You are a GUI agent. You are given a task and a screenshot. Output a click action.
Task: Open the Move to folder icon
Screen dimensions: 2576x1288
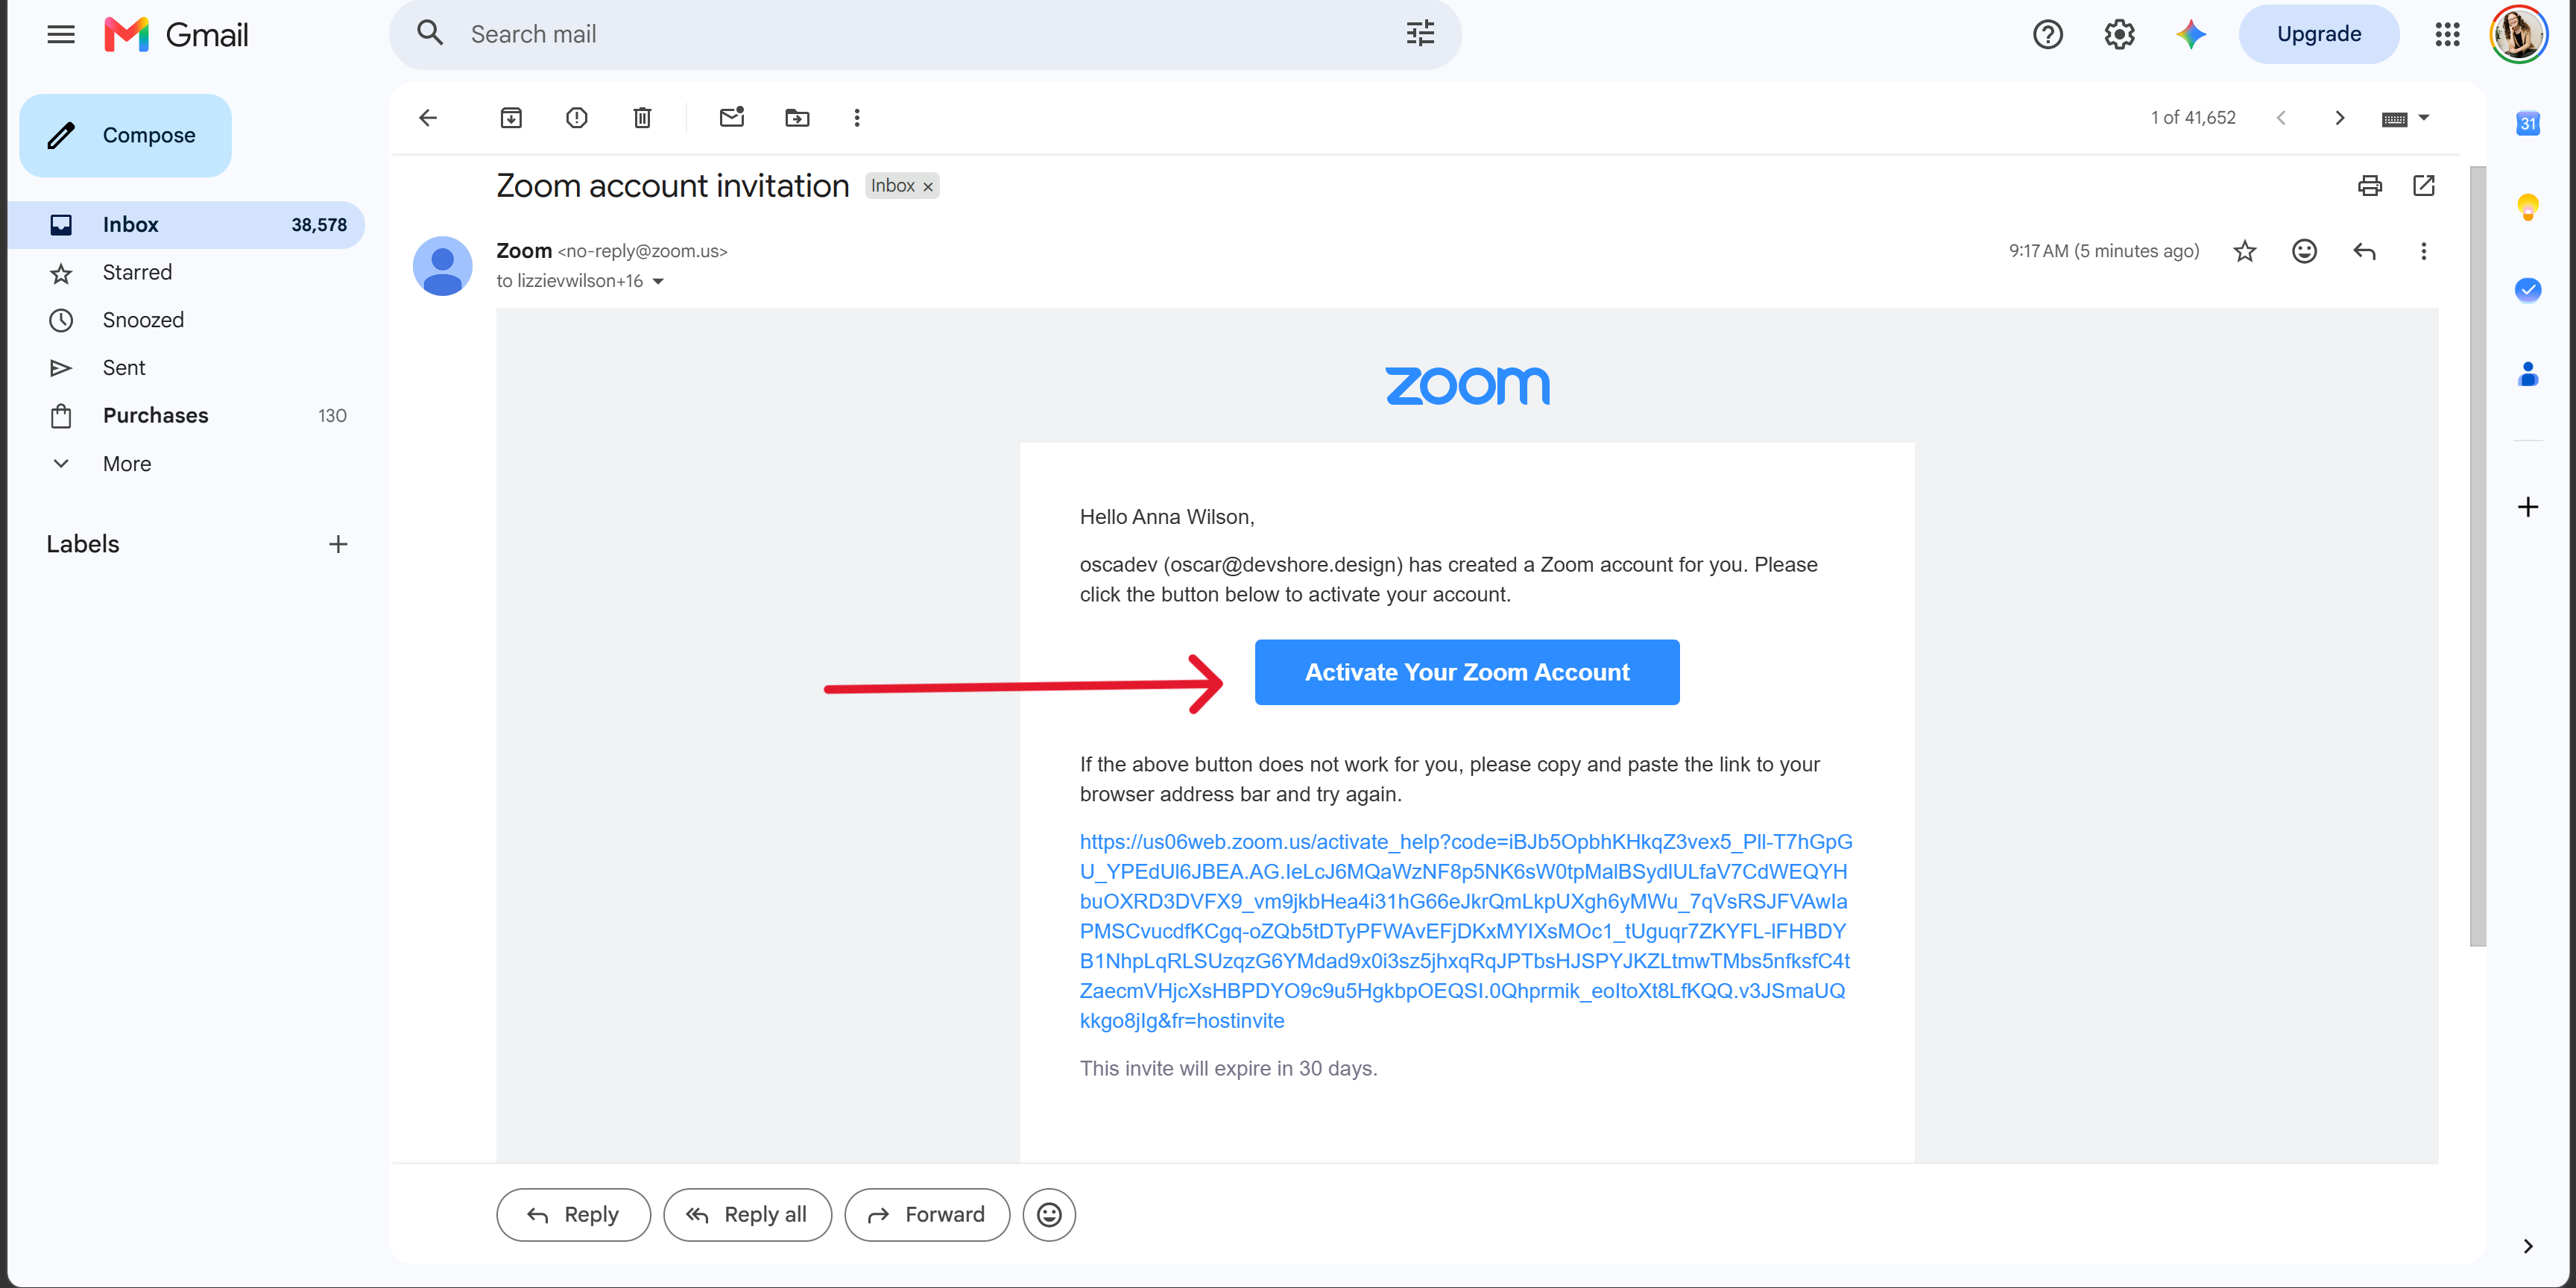[797, 118]
